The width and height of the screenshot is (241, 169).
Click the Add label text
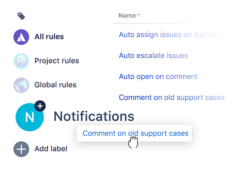pos(51,149)
